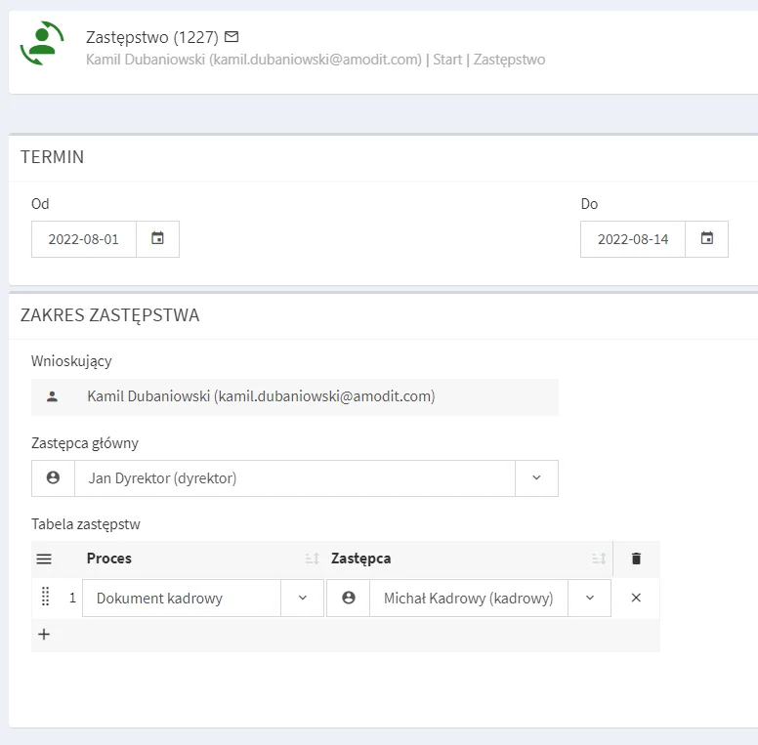Click the TERMIN section header
Screen dimensions: 758x745
[52, 157]
